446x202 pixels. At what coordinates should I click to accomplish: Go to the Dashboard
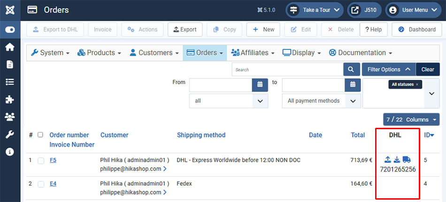[x=417, y=30]
